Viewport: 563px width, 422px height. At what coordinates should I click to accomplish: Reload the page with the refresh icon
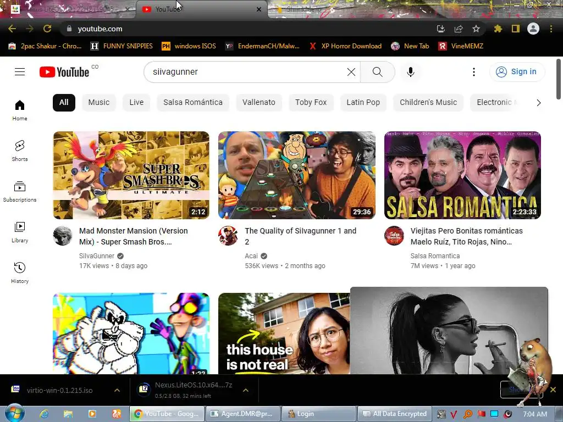(47, 29)
